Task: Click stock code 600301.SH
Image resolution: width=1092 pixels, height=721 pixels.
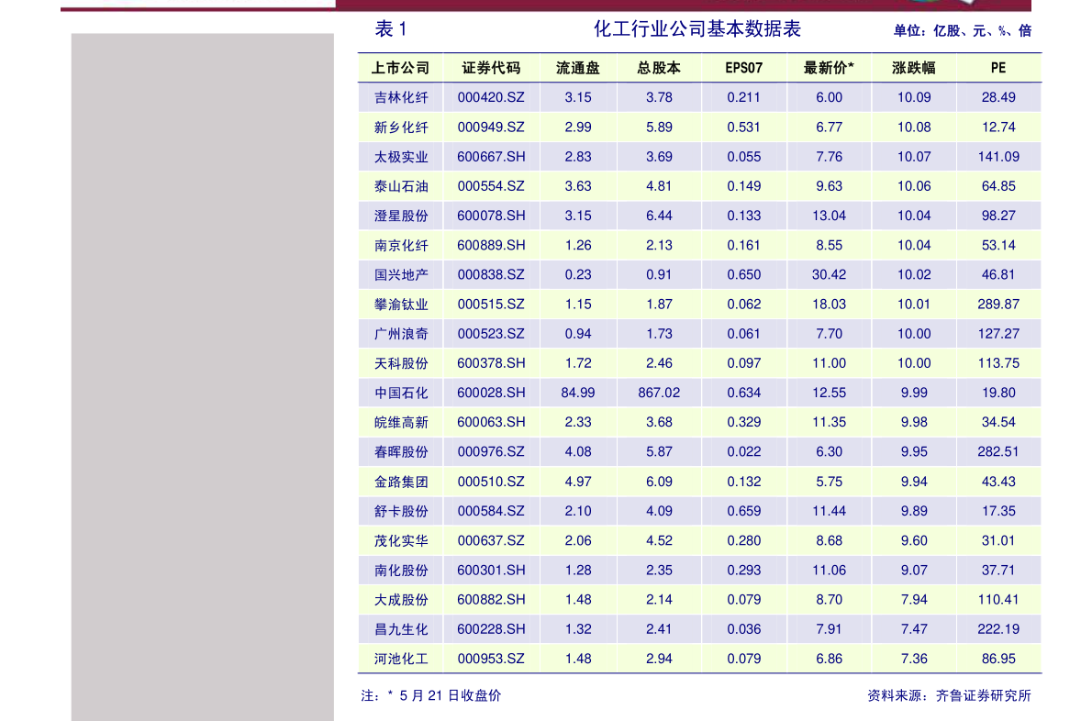Action: coord(491,571)
